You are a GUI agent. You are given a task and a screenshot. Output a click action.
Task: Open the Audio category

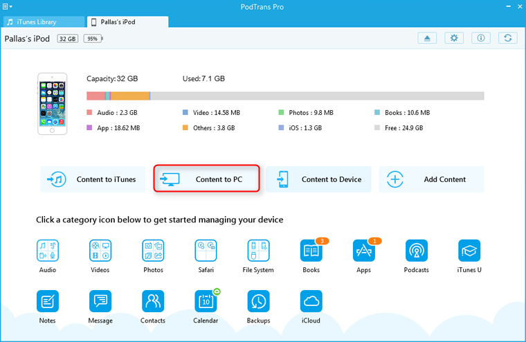pos(48,250)
